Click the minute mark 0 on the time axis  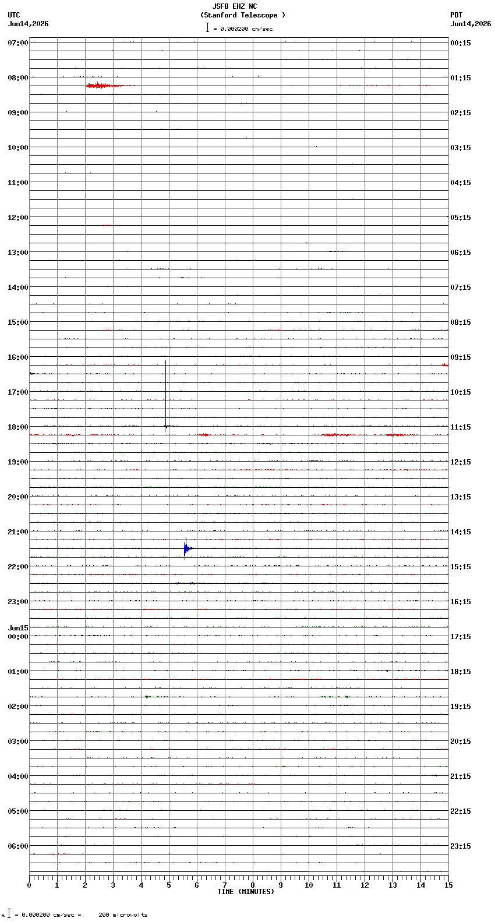pos(29,885)
